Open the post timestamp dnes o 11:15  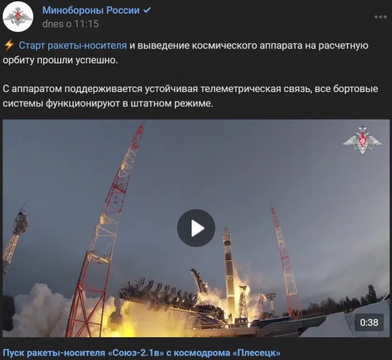(x=71, y=24)
